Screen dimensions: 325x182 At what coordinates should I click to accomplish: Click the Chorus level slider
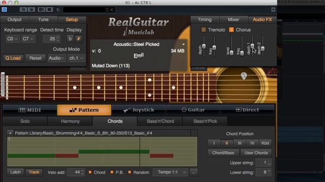click(x=232, y=53)
